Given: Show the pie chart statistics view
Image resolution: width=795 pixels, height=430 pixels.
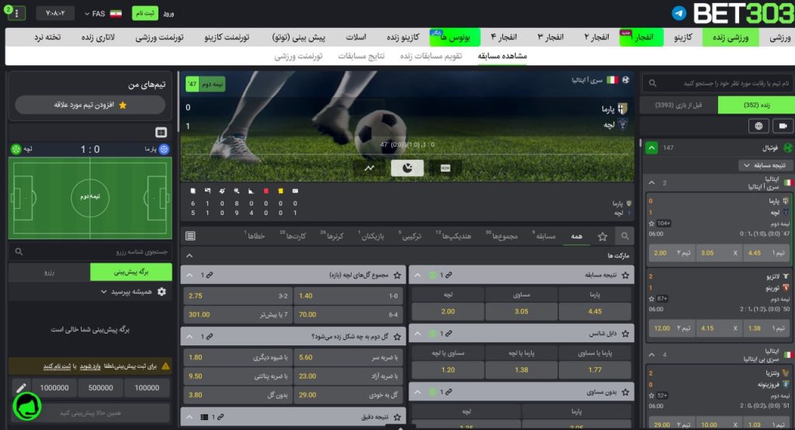Looking at the screenshot, I should 407,168.
